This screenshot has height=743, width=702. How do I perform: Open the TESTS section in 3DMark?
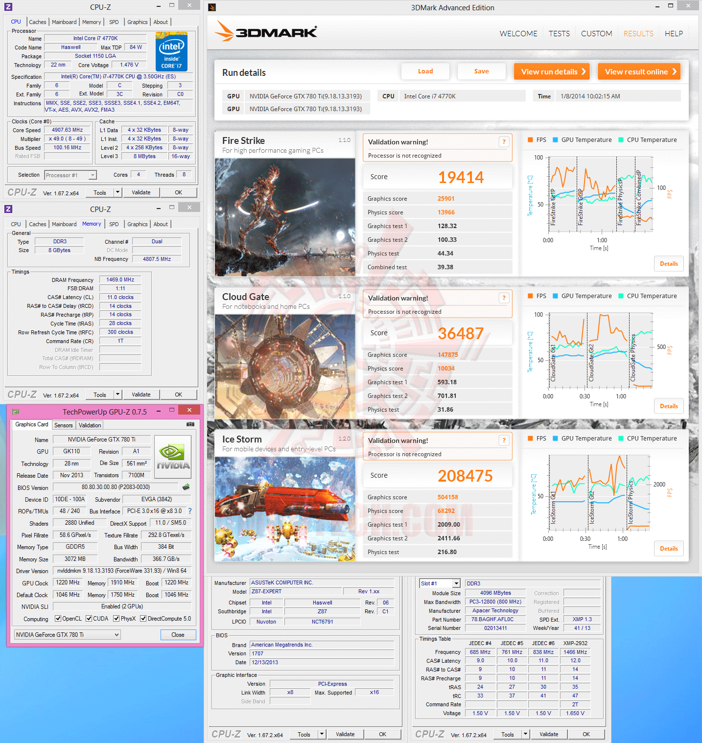[559, 34]
